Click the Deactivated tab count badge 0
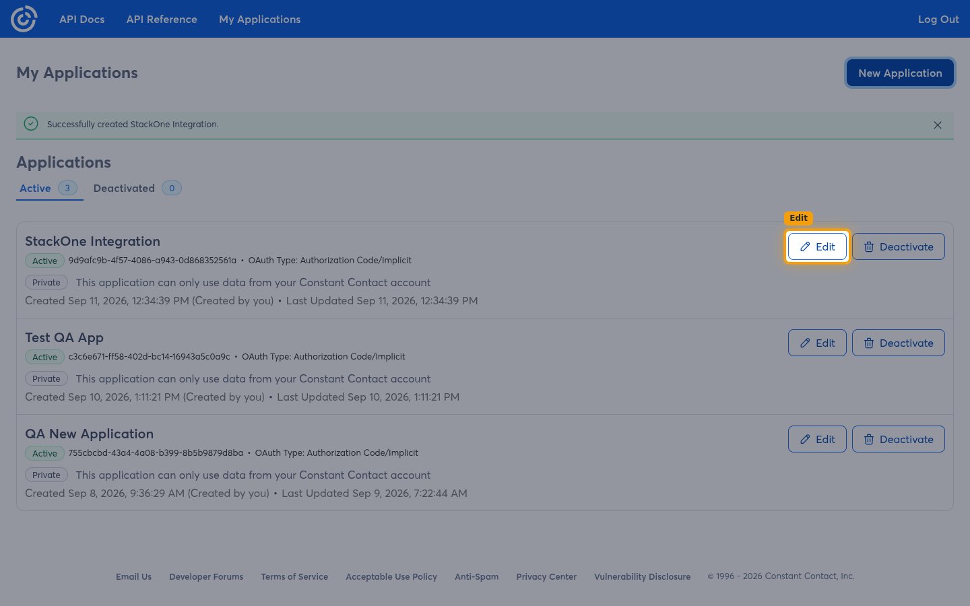The width and height of the screenshot is (970, 606). coord(172,188)
